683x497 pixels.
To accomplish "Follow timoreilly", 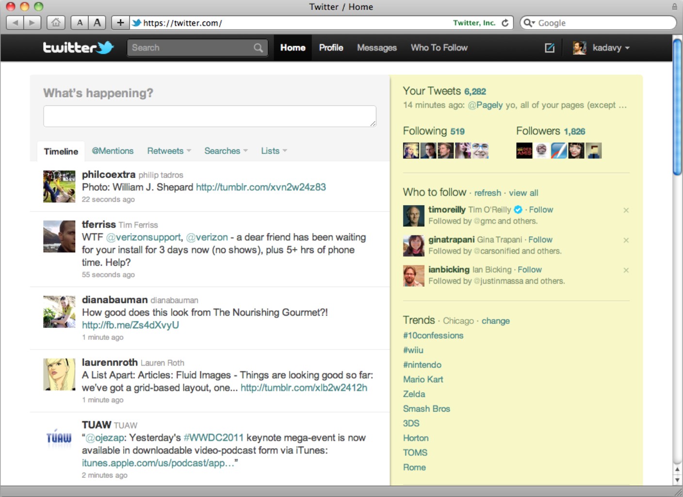I will (x=541, y=209).
